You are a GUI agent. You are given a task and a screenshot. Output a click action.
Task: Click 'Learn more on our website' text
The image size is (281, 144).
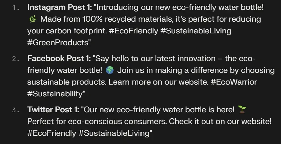(x=157, y=82)
